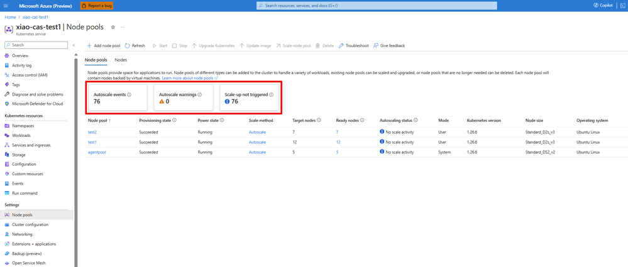Viewport: 628px width, 267px height.
Task: Click the Provisioning state info icon
Action: 175,120
